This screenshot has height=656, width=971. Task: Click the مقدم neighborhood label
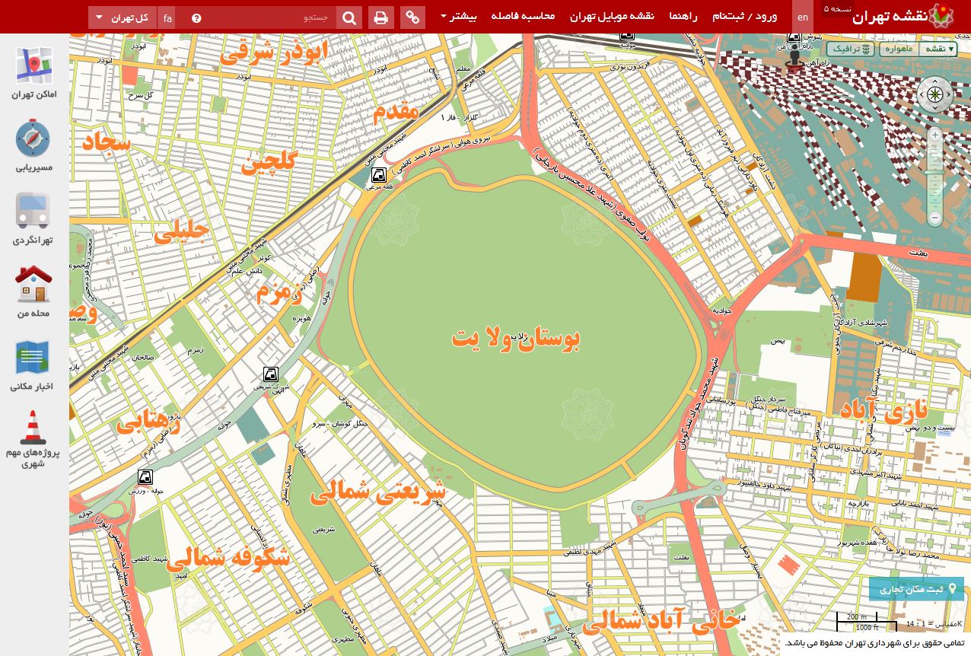(x=396, y=112)
